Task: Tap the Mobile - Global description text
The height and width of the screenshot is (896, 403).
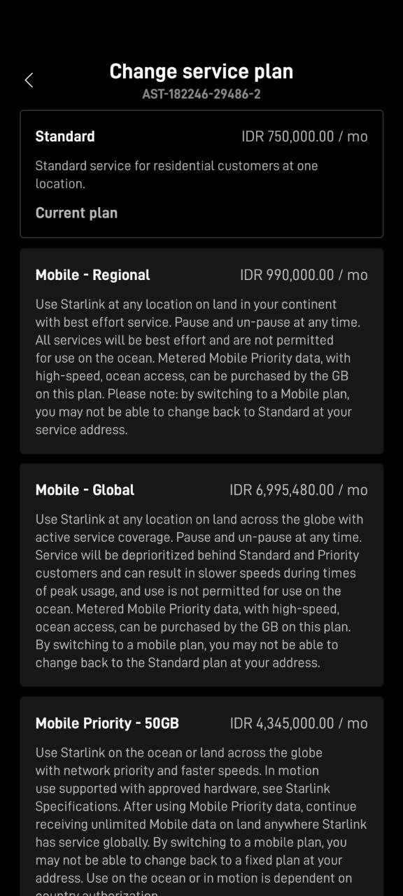Action: pyautogui.click(x=199, y=591)
